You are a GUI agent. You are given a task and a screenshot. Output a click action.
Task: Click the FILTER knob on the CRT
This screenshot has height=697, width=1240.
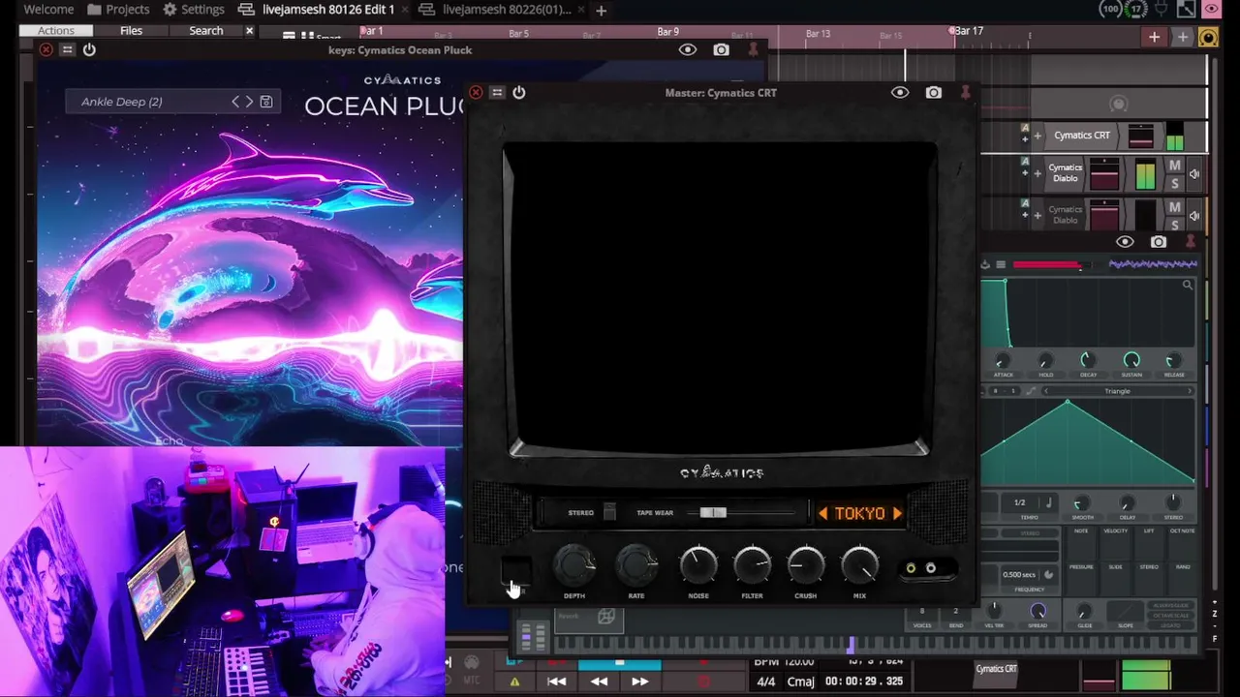coord(753,564)
